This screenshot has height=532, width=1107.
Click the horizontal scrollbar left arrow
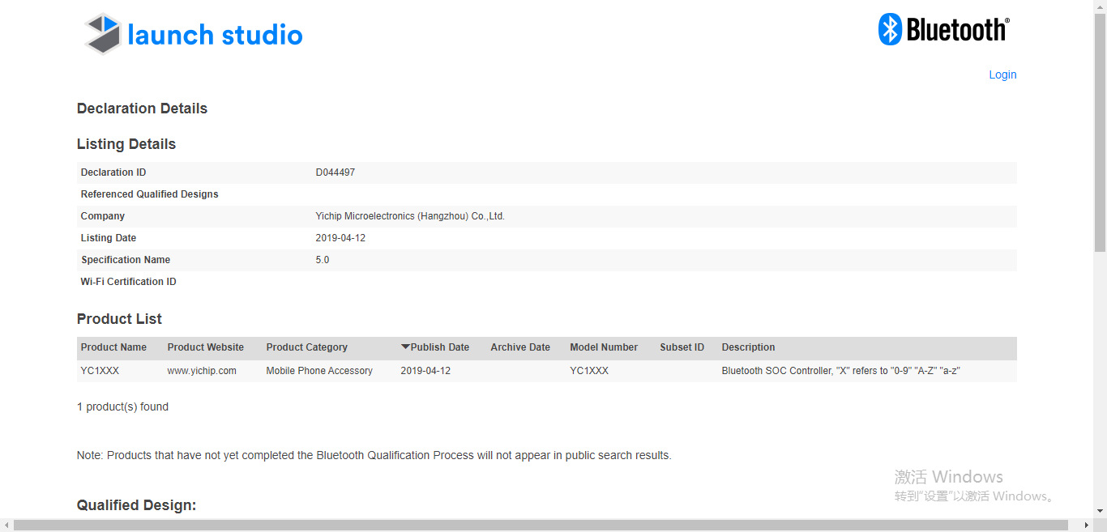6,526
